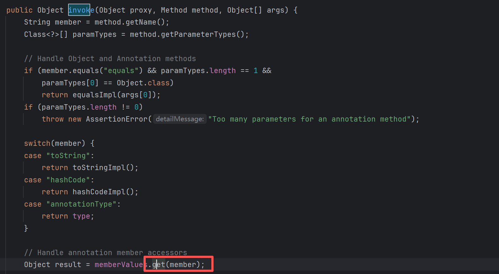Click Object.class in the condition
Screen dimensions: 499x274
pyautogui.click(x=143, y=83)
